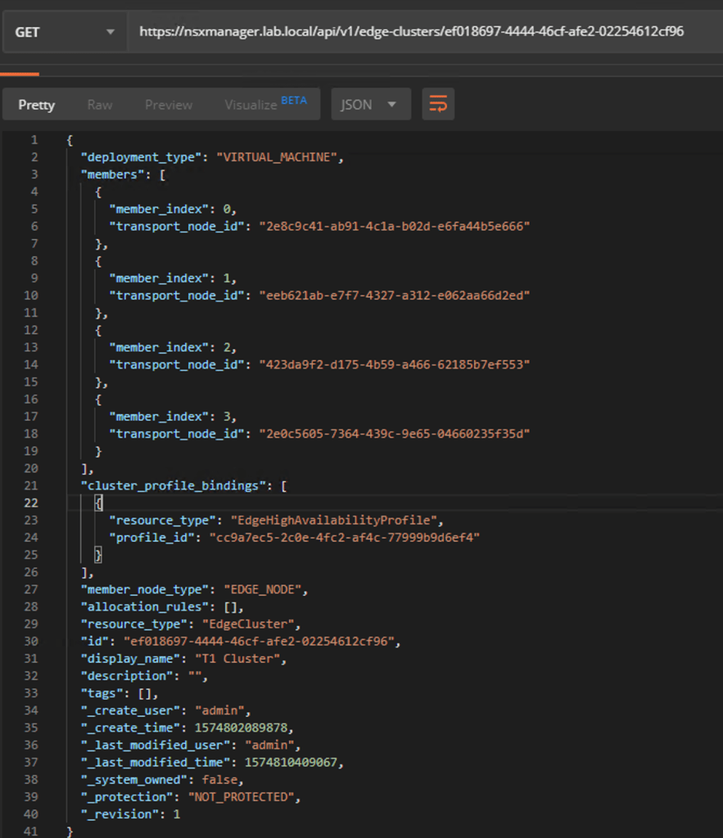
Task: Click the "cluster_profile_bindings" key
Action: [x=175, y=485]
